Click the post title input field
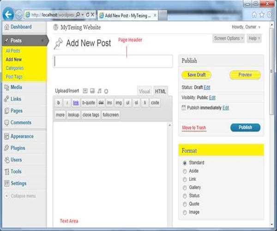The width and height of the screenshot is (277, 231). coord(113,61)
